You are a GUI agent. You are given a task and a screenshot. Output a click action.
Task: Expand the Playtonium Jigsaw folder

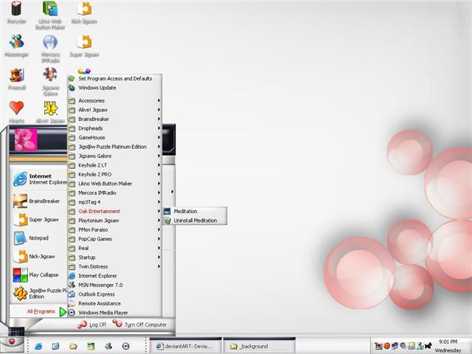coord(115,221)
